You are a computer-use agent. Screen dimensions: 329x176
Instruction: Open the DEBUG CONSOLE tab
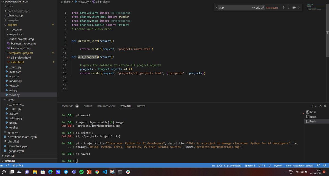pos(106,106)
